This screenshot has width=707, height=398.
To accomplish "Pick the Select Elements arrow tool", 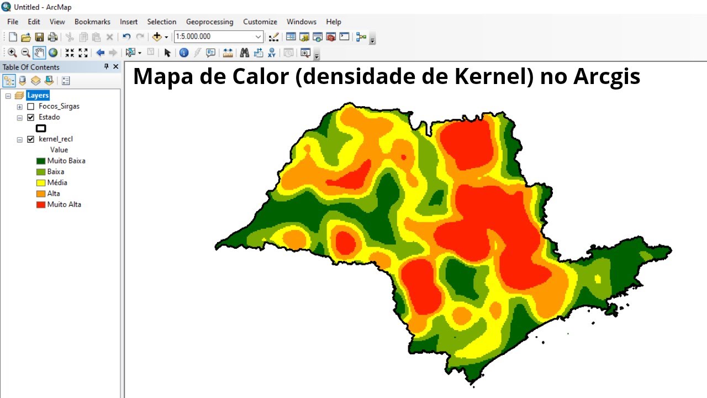I will (x=167, y=53).
